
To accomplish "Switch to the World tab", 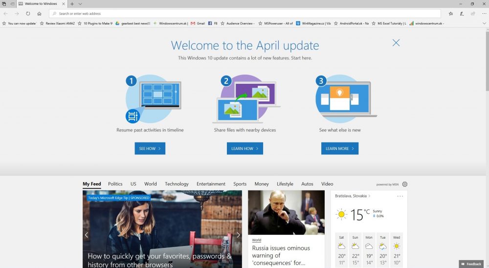I will (150, 184).
